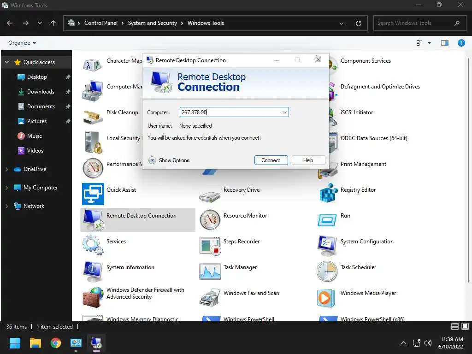Click the Connect button
472x354 pixels.
pyautogui.click(x=271, y=160)
